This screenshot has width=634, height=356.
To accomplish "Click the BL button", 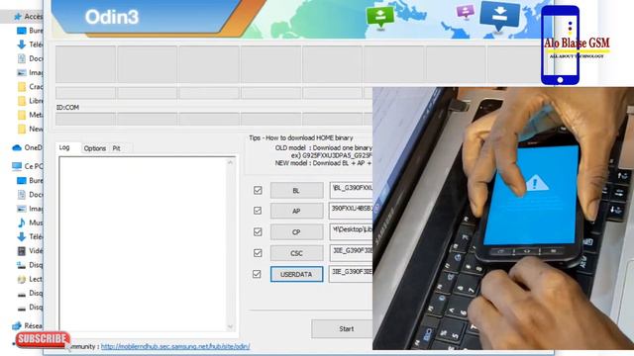I will [x=296, y=191].
